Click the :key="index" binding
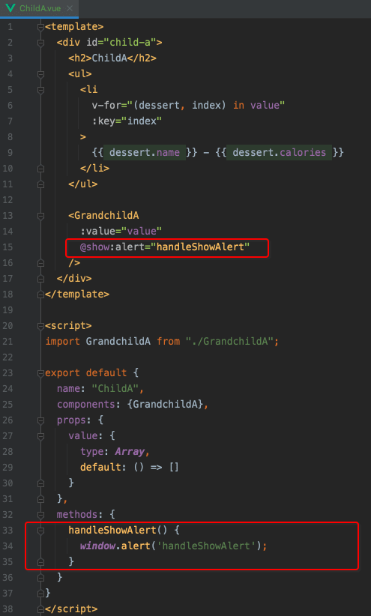Image resolution: width=371 pixels, height=616 pixels. [x=127, y=121]
